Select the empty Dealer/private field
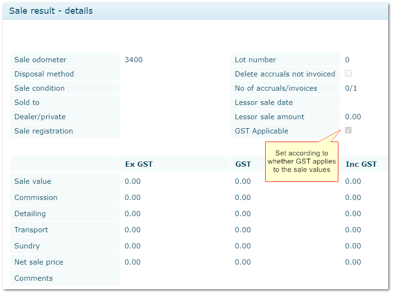 coord(173,117)
